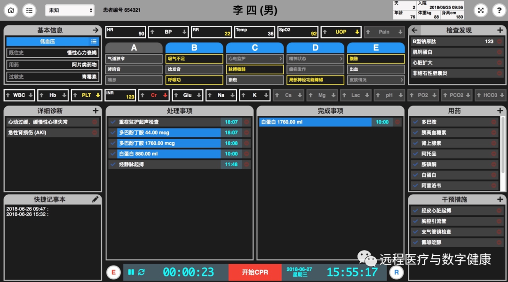The image size is (508, 282).
Task: Check off 多巴酚丁胺 1760.00 mcg
Action: 113,143
